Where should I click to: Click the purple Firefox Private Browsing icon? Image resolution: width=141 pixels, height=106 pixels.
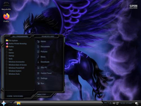point(7,44)
